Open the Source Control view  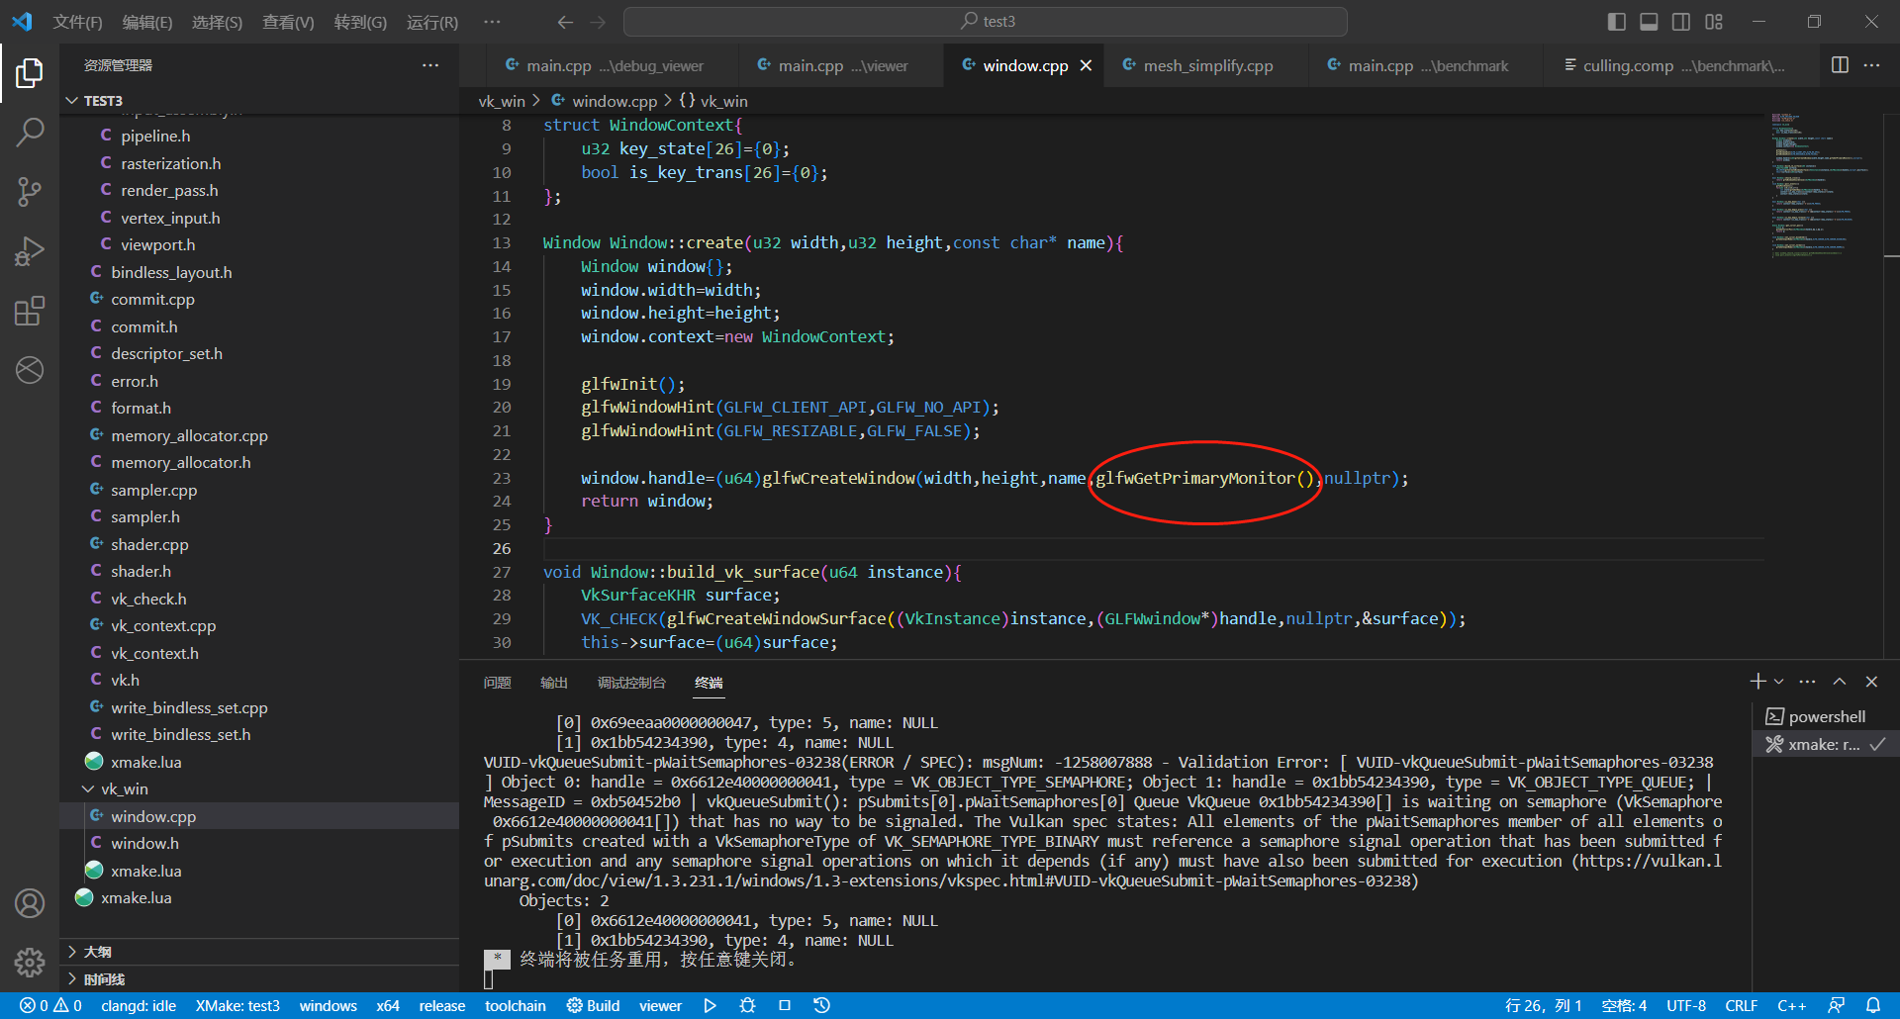click(x=30, y=191)
